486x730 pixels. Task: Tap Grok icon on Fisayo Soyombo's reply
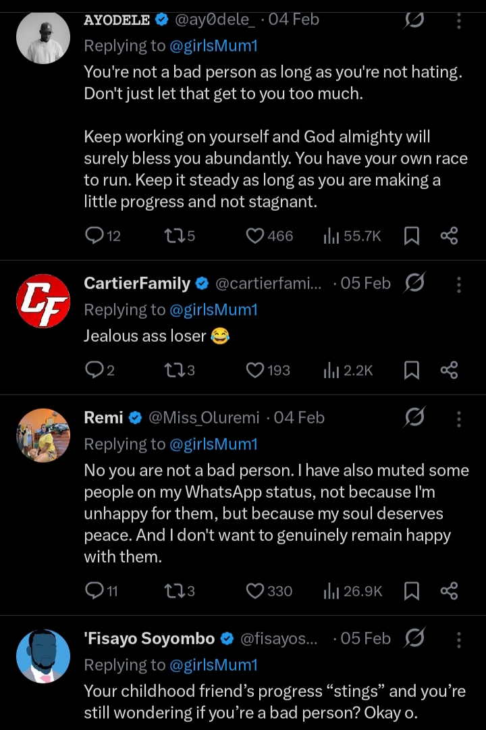point(414,638)
